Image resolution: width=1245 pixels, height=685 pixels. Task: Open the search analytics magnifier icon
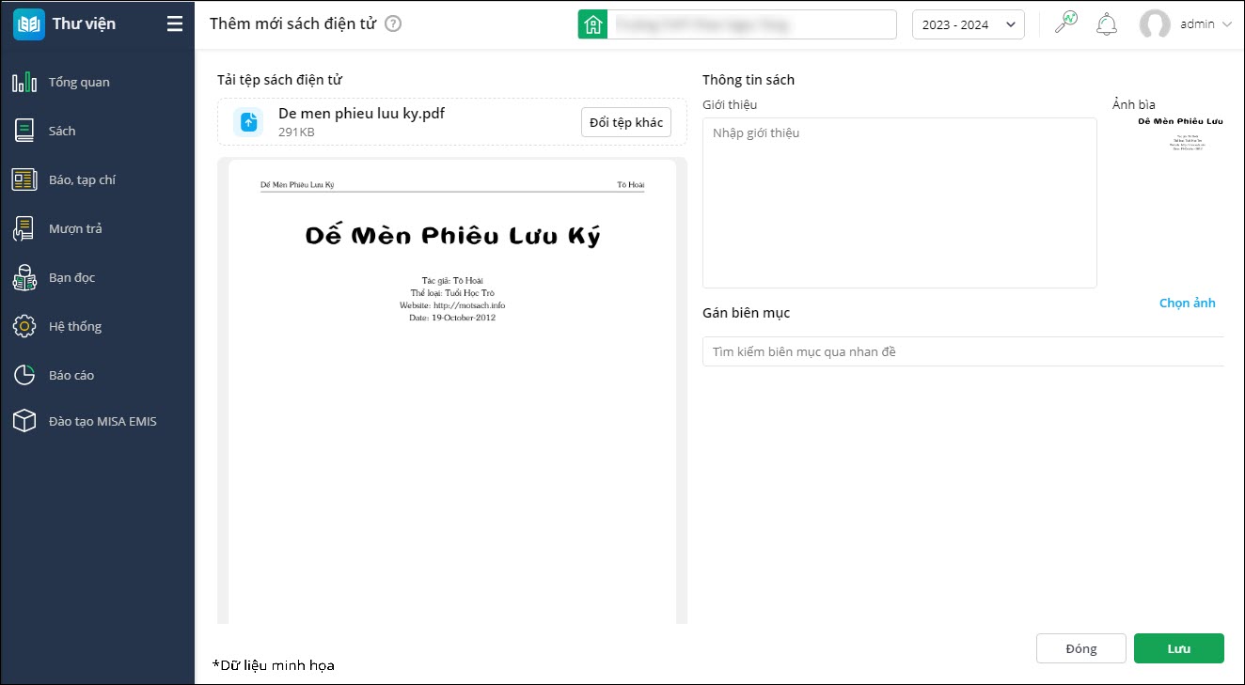click(x=1065, y=23)
